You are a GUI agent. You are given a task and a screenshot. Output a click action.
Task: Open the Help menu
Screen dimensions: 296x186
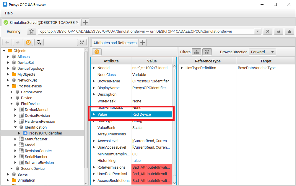click(x=9, y=13)
